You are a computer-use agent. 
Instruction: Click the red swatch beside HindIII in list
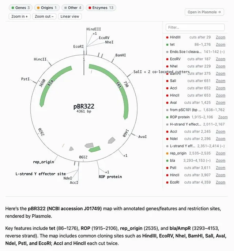pyautogui.click(x=167, y=37)
